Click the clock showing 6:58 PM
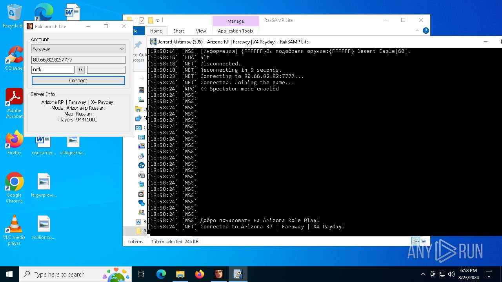Screen dimensions: 502x282 [x=468, y=274]
